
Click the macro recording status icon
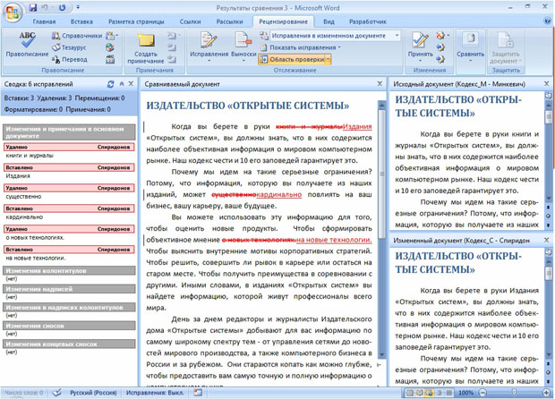pyautogui.click(x=198, y=393)
